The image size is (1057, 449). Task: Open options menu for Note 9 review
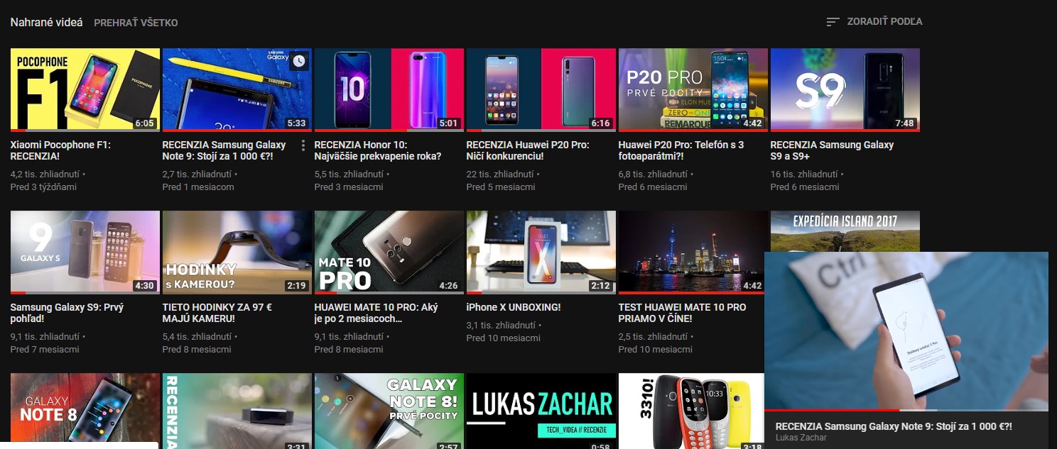[303, 145]
